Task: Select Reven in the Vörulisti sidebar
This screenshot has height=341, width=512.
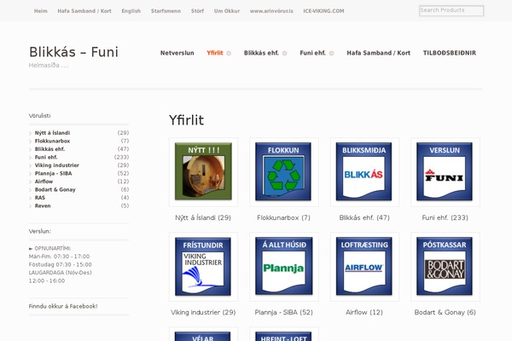Action: [x=43, y=206]
